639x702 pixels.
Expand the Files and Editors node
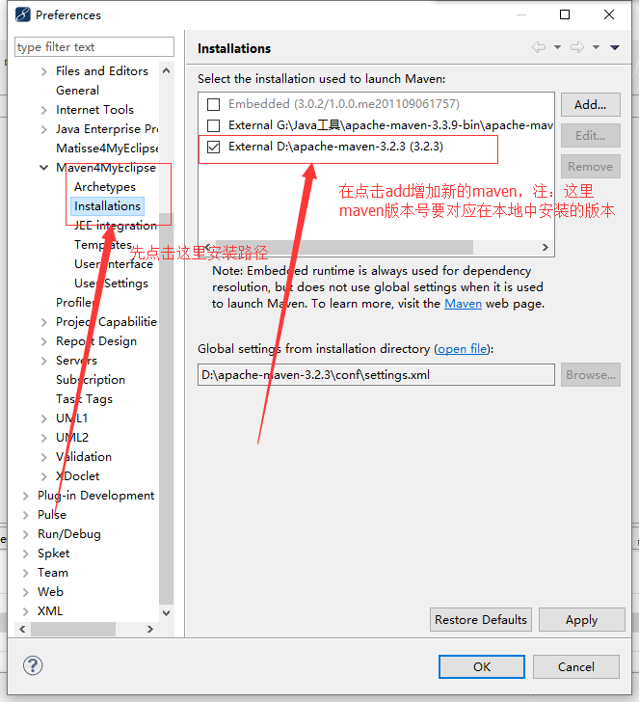(x=44, y=71)
